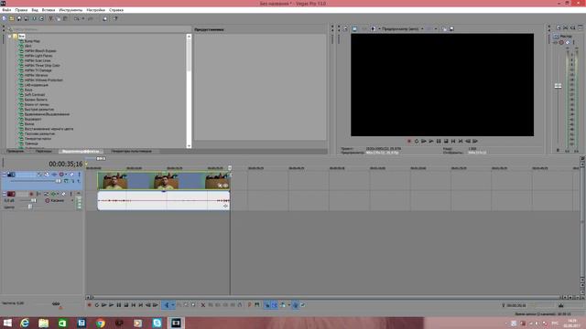
Task: Select video event clip on timeline
Action: [x=163, y=181]
